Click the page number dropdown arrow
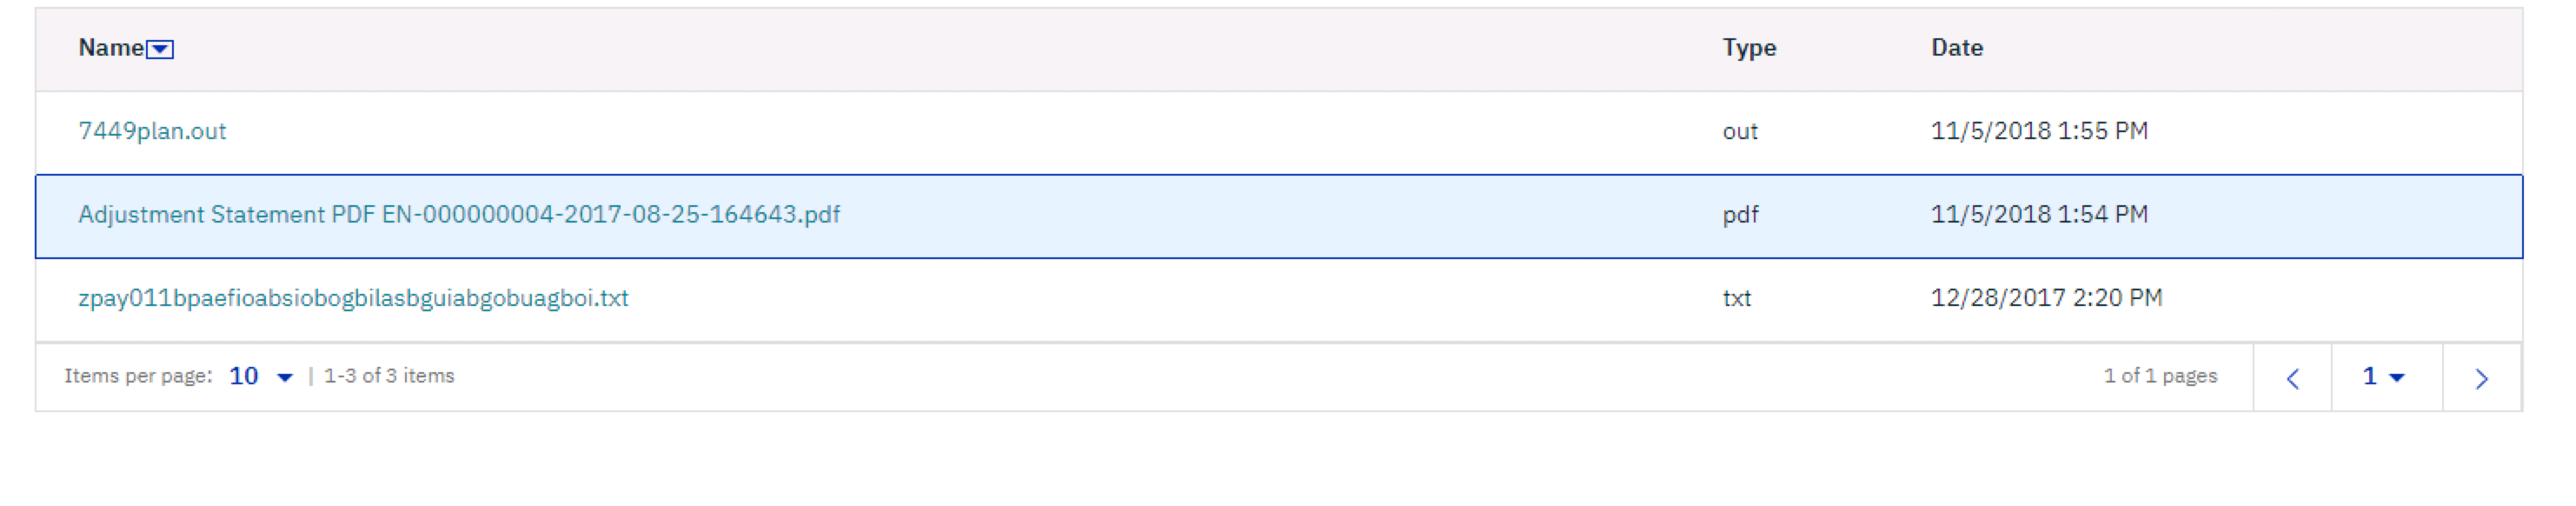The height and width of the screenshot is (506, 2576). tap(2397, 377)
